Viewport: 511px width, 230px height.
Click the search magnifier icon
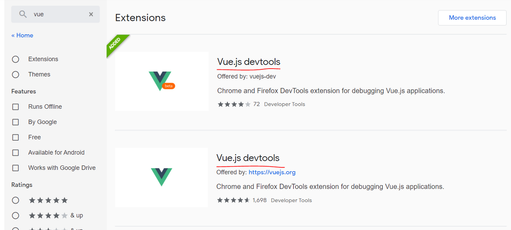23,14
